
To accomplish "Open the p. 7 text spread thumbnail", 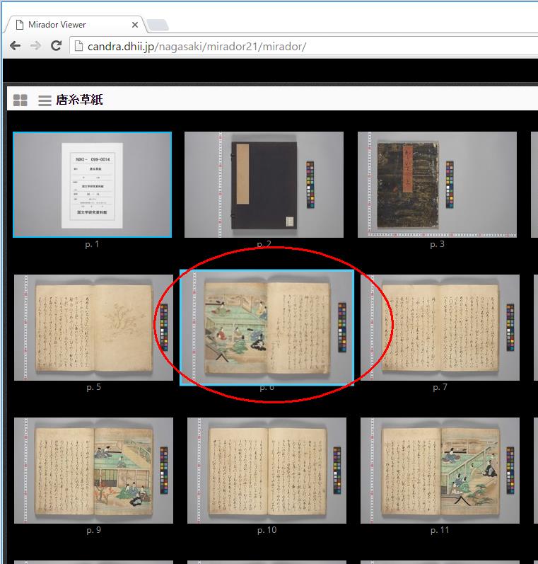I will (x=440, y=328).
